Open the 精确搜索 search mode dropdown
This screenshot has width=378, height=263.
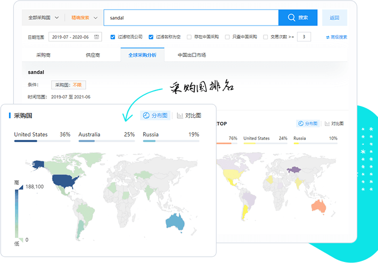(84, 18)
